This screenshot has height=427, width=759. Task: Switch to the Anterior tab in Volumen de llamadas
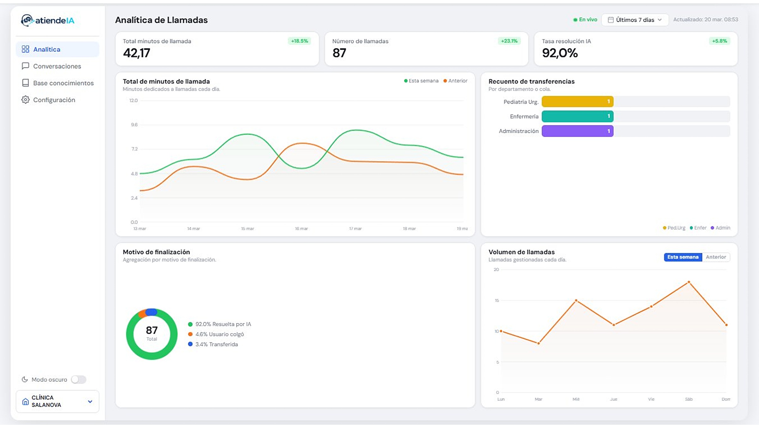[716, 257]
